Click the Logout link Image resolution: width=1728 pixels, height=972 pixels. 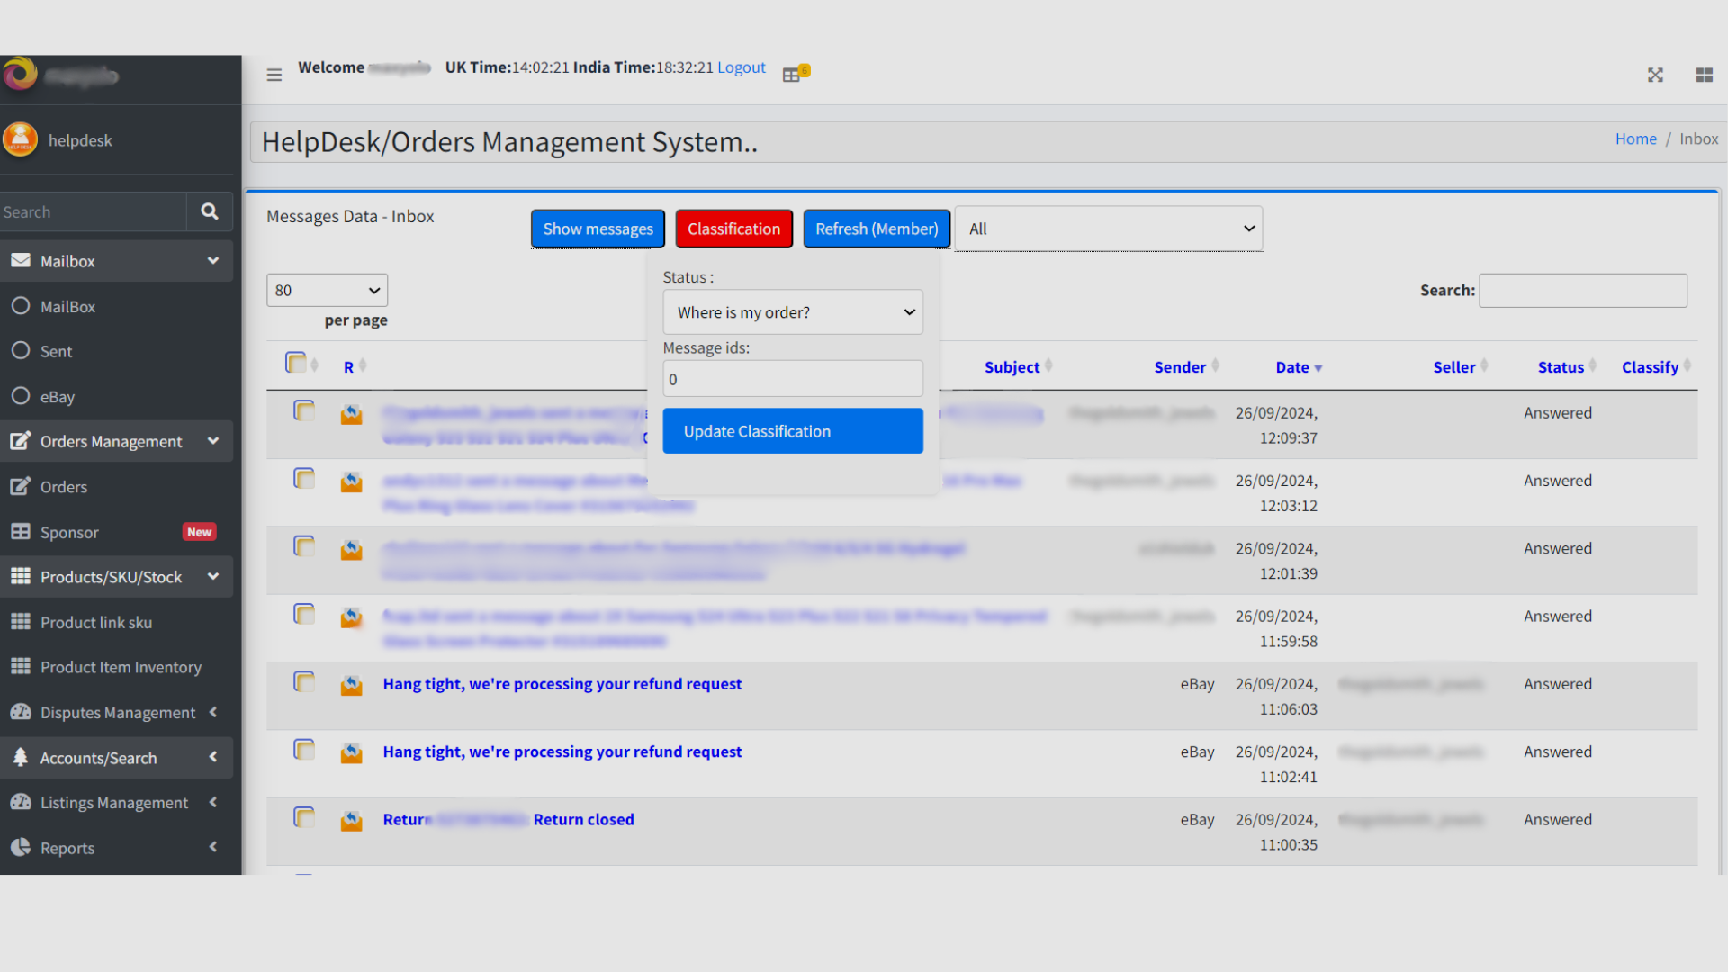click(741, 67)
